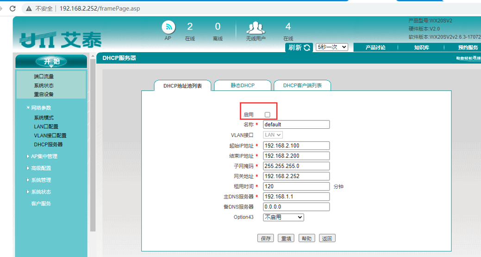Open the 5秒一次 refresh interval dropdown
This screenshot has height=257, width=481.
(x=331, y=47)
